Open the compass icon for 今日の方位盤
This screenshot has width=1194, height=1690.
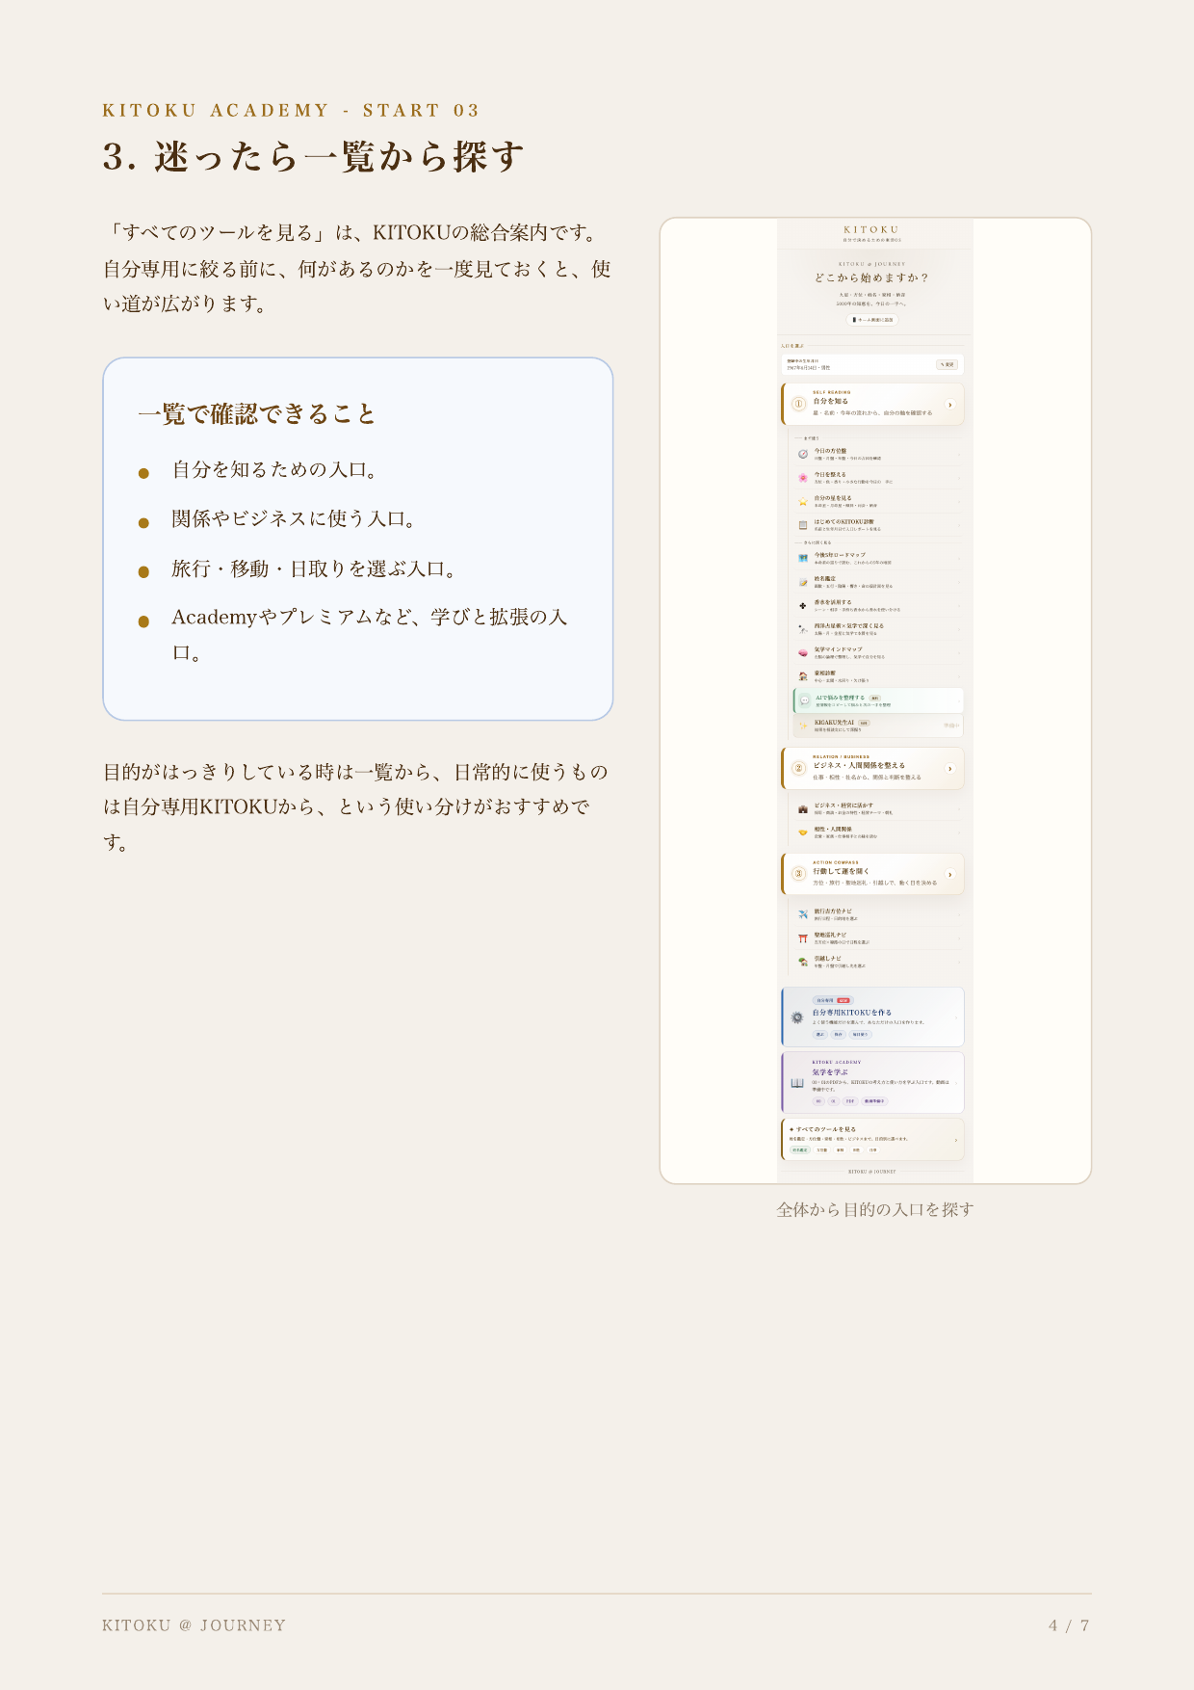click(x=803, y=454)
